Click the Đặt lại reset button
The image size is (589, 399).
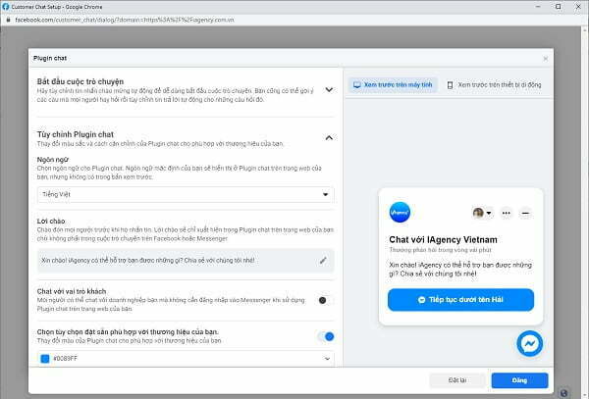(457, 380)
